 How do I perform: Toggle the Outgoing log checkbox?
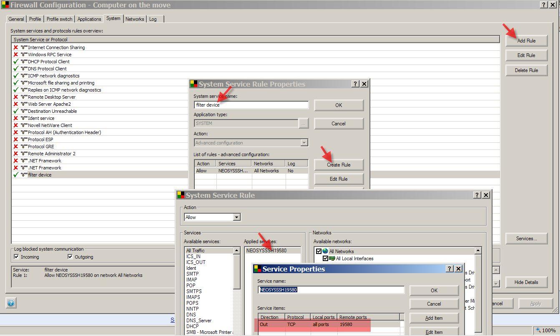coord(70,257)
